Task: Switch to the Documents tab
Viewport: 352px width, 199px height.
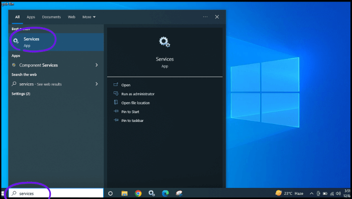Action: (51, 17)
